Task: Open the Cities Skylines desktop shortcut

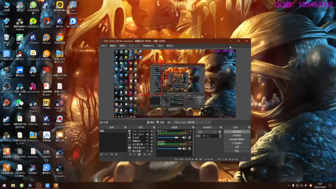Action: pyautogui.click(x=73, y=8)
